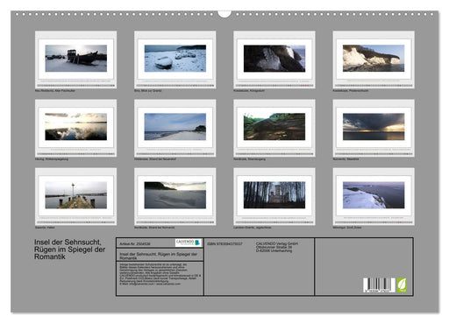Open the snow-covered boulders beach thumbnail
449x323 pixels.
coord(175,60)
